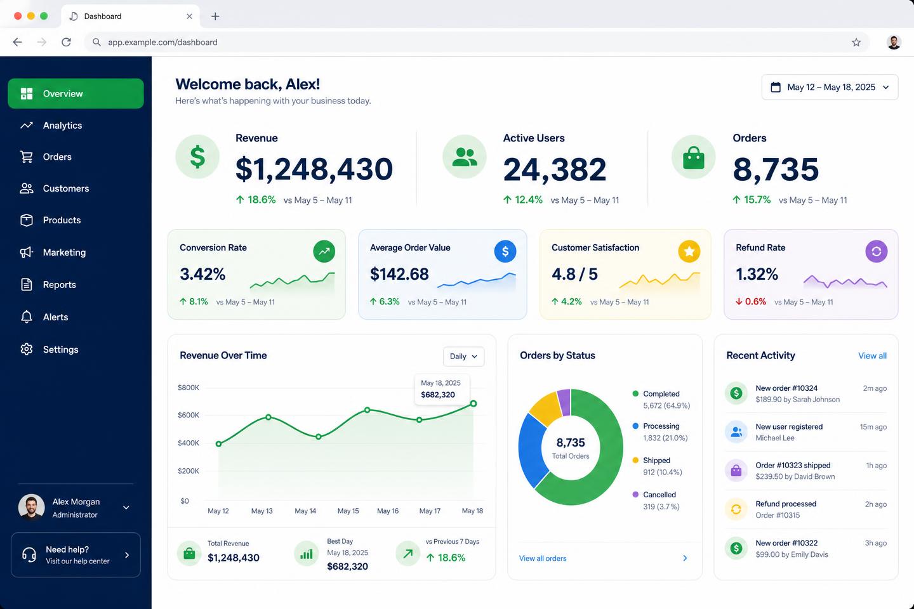Select the Dashboard browser tab
The width and height of the screenshot is (914, 609).
131,16
